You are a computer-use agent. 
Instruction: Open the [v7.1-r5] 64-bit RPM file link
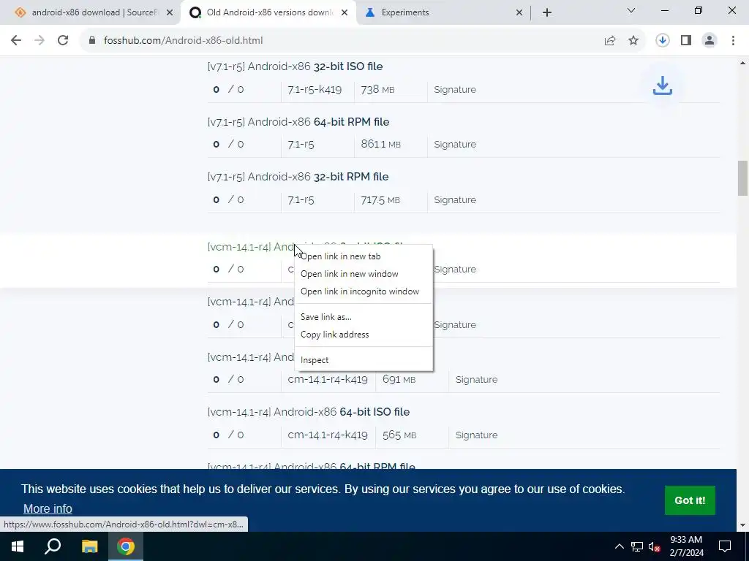[x=298, y=122]
